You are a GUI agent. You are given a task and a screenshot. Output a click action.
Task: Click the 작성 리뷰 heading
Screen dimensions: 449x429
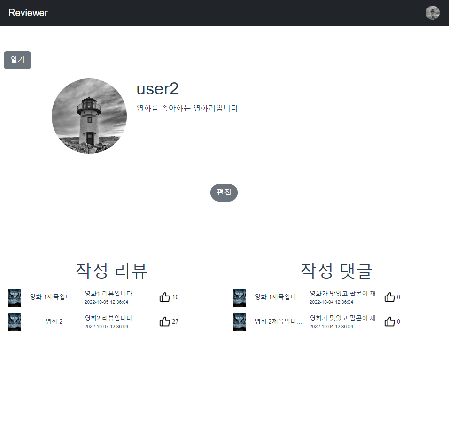pos(112,271)
